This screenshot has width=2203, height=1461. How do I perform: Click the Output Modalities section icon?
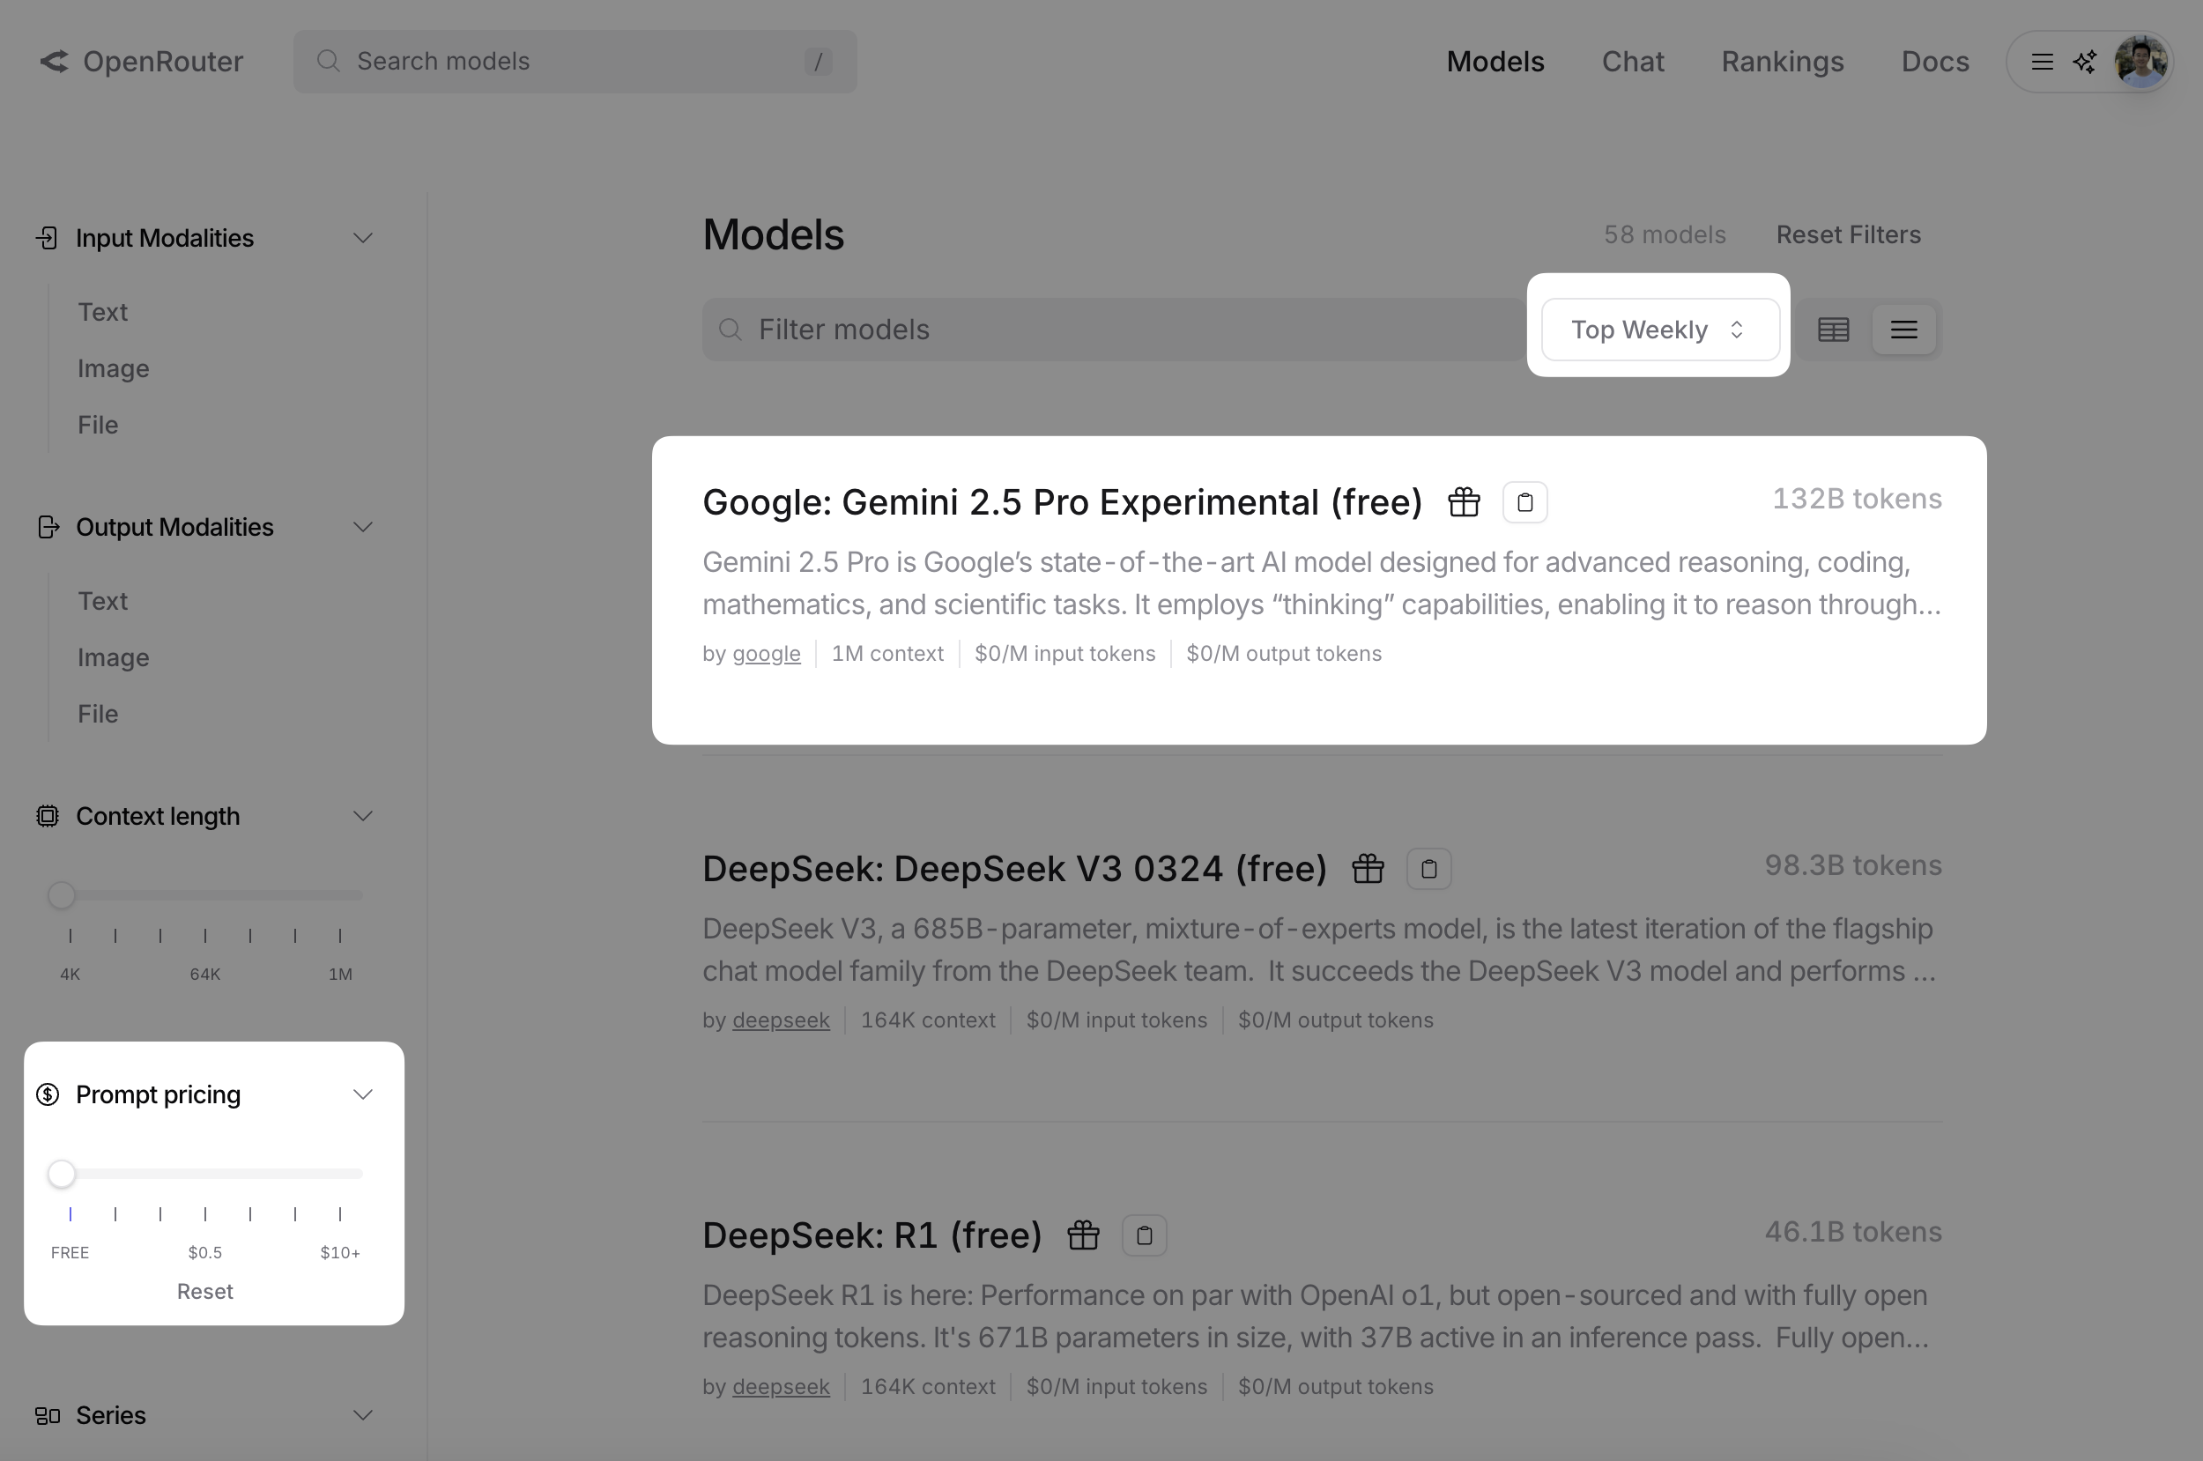point(48,527)
